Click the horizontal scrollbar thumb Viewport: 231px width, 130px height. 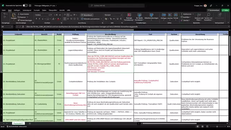(x=169, y=123)
